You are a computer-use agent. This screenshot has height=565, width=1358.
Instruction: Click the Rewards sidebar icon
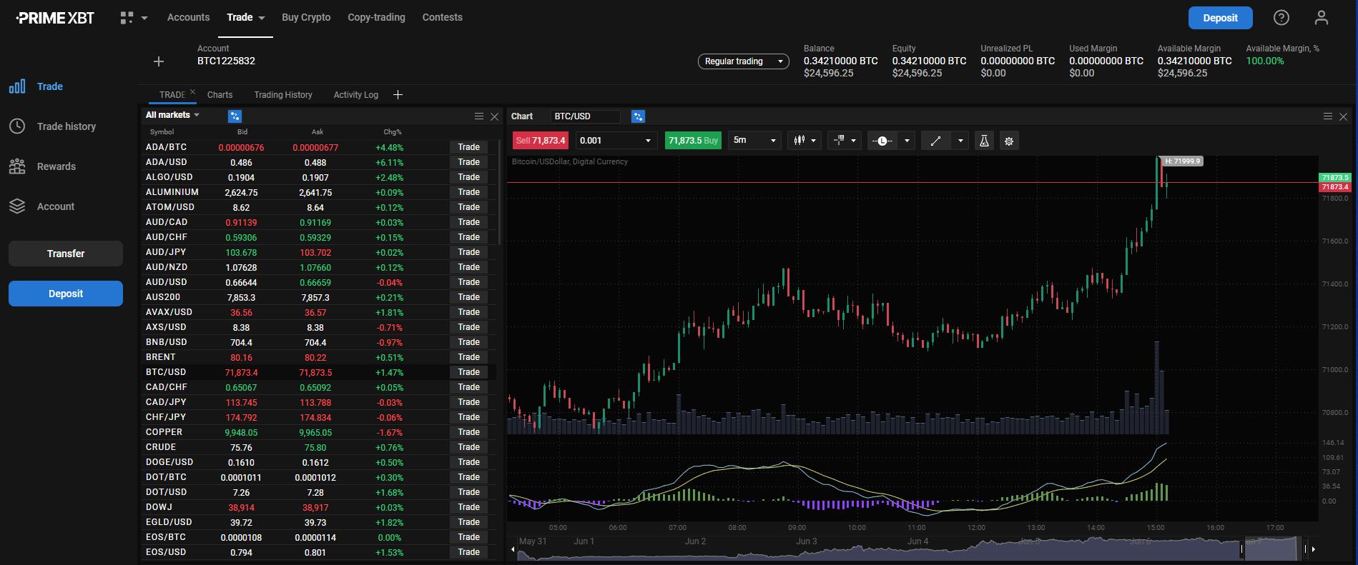coord(17,166)
